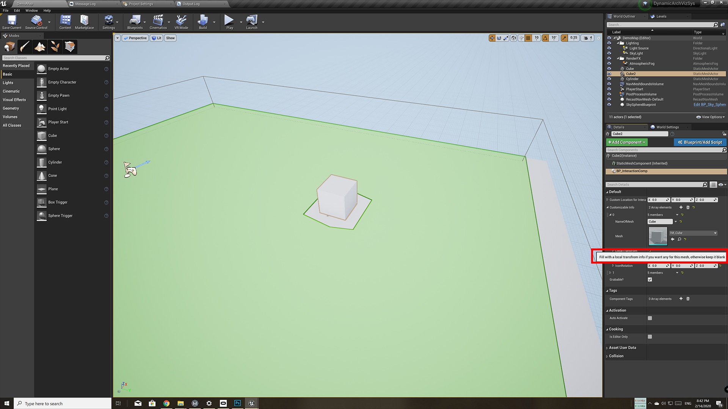Open the 1M_Cube mesh dropdown

[x=715, y=233]
